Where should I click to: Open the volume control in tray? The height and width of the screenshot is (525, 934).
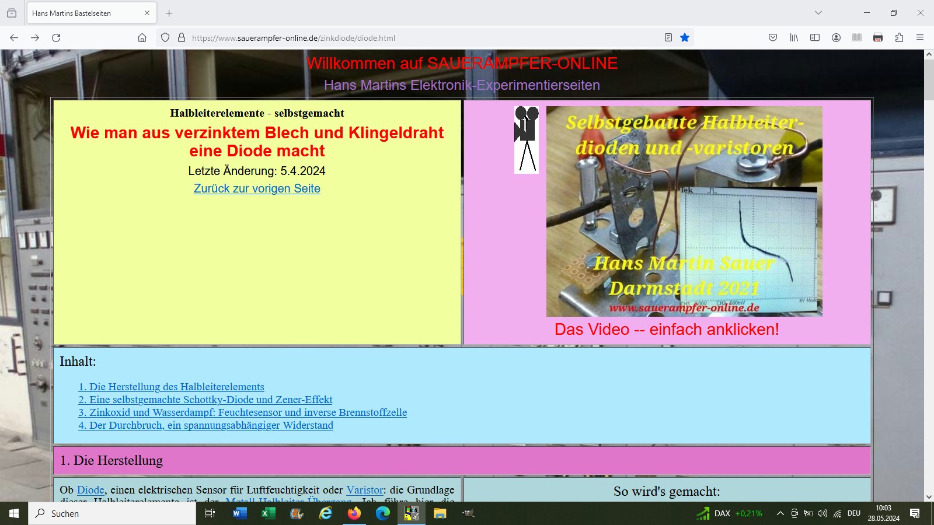coord(823,513)
